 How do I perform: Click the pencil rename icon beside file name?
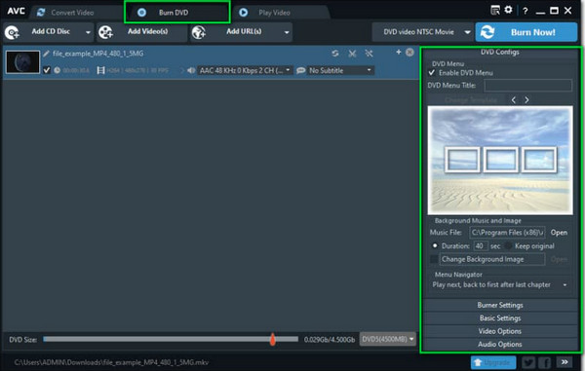(46, 54)
